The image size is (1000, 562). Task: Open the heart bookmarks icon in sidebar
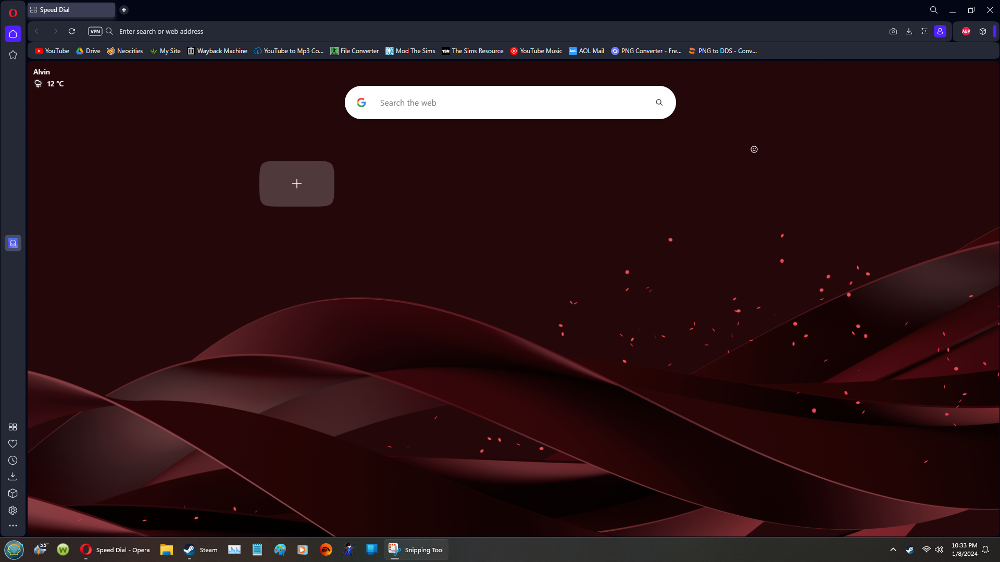click(x=13, y=443)
